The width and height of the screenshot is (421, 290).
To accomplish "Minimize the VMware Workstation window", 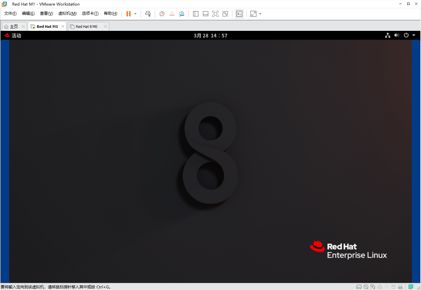I will click(x=400, y=4).
